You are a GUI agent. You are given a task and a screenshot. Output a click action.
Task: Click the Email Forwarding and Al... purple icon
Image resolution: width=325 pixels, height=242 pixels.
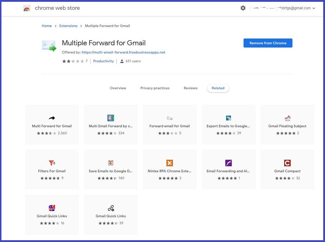pyautogui.click(x=229, y=163)
